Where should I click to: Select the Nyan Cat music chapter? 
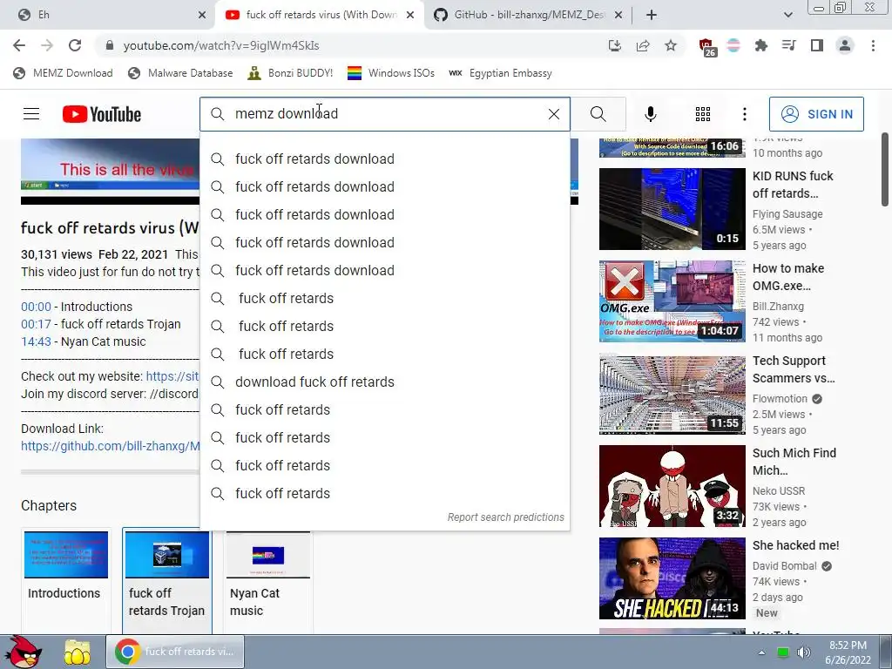coord(268,580)
